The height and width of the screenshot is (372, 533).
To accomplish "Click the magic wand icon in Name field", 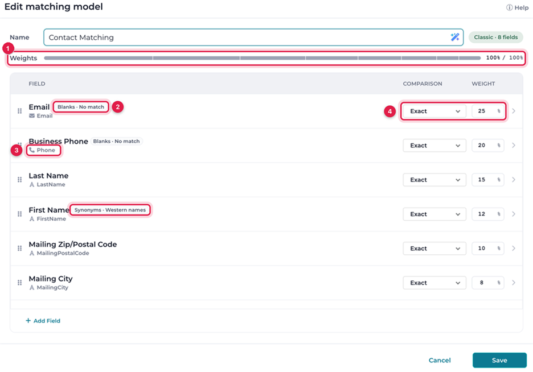I will point(455,37).
